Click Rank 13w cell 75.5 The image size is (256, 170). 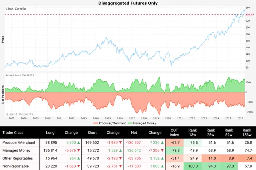[x=193, y=142]
